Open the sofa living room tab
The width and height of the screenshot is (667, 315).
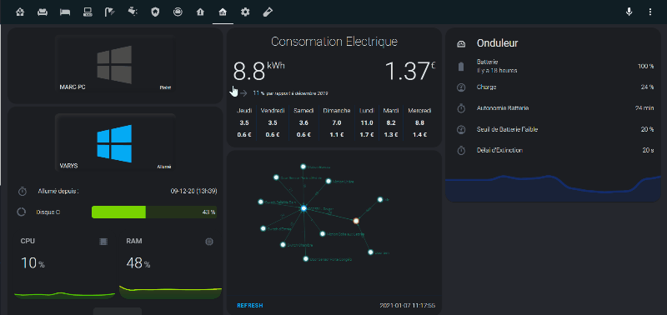tap(43, 12)
